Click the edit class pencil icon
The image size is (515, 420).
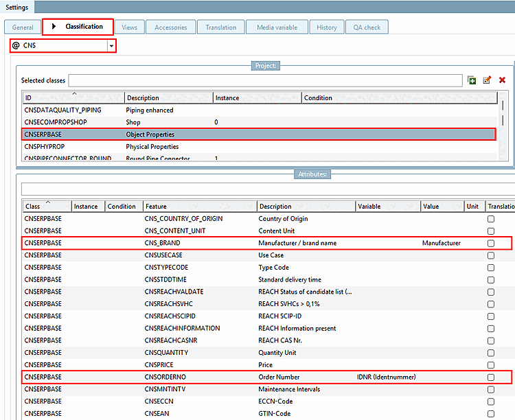click(x=487, y=80)
